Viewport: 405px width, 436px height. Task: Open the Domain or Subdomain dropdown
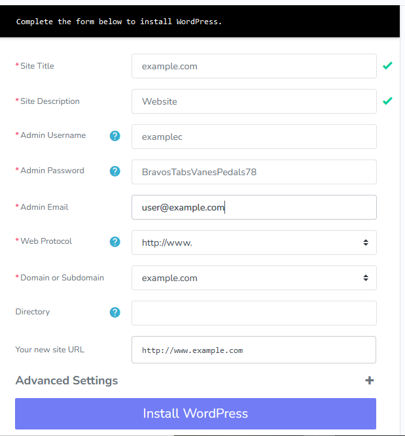pos(253,278)
